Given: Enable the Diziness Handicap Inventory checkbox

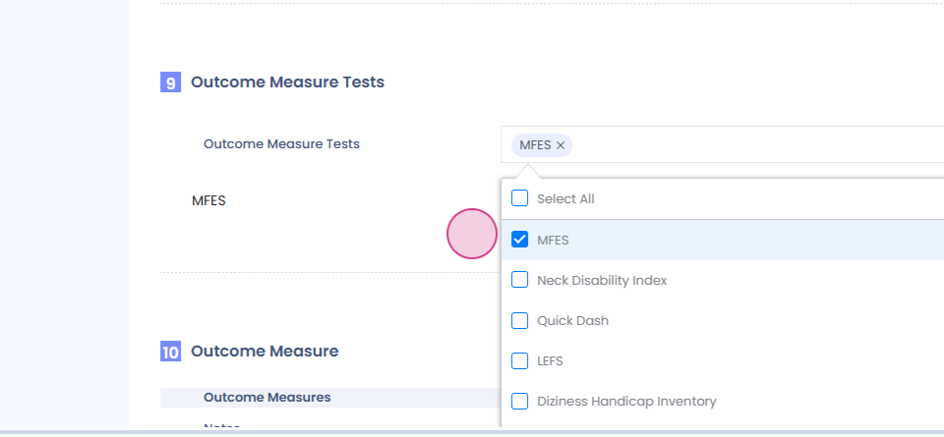Looking at the screenshot, I should [x=520, y=401].
